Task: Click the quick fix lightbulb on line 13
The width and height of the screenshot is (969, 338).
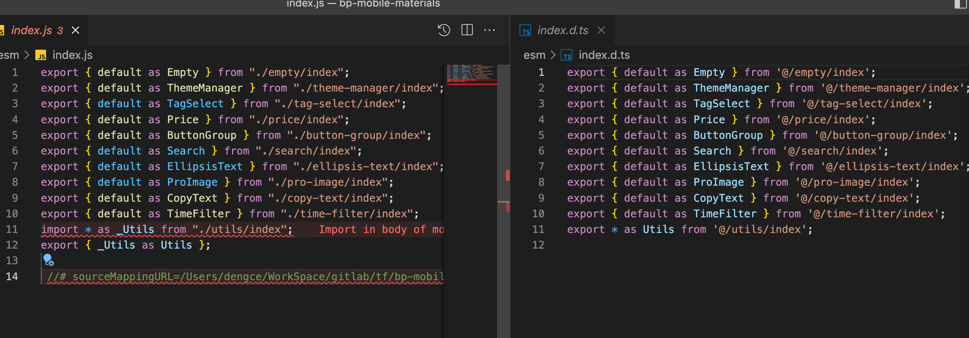Action: (x=47, y=259)
